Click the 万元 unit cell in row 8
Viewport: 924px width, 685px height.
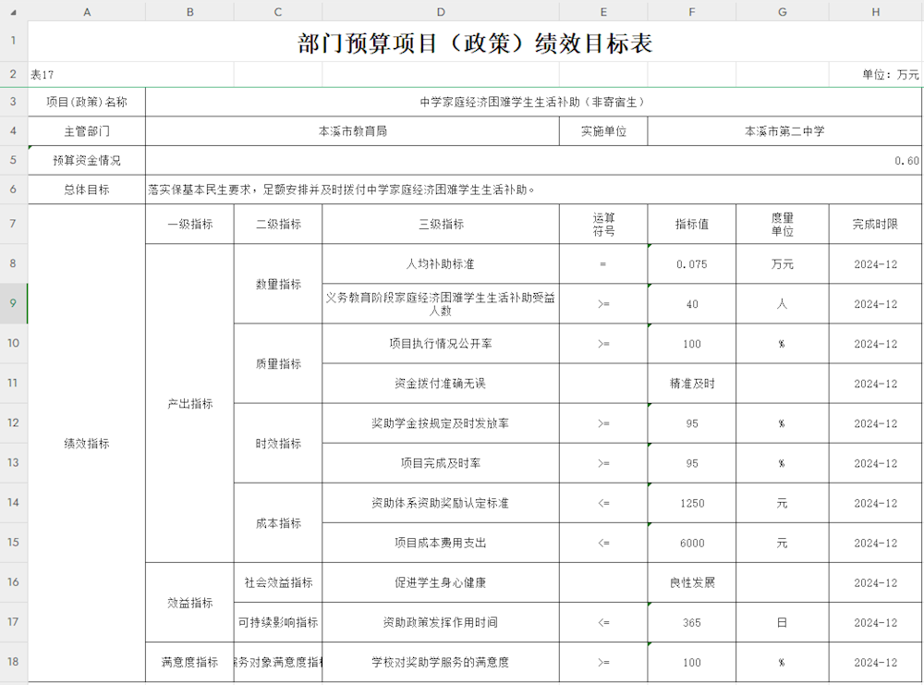point(783,264)
